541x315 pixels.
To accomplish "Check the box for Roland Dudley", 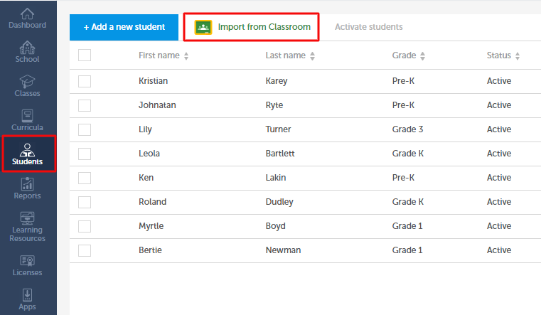I will click(85, 202).
